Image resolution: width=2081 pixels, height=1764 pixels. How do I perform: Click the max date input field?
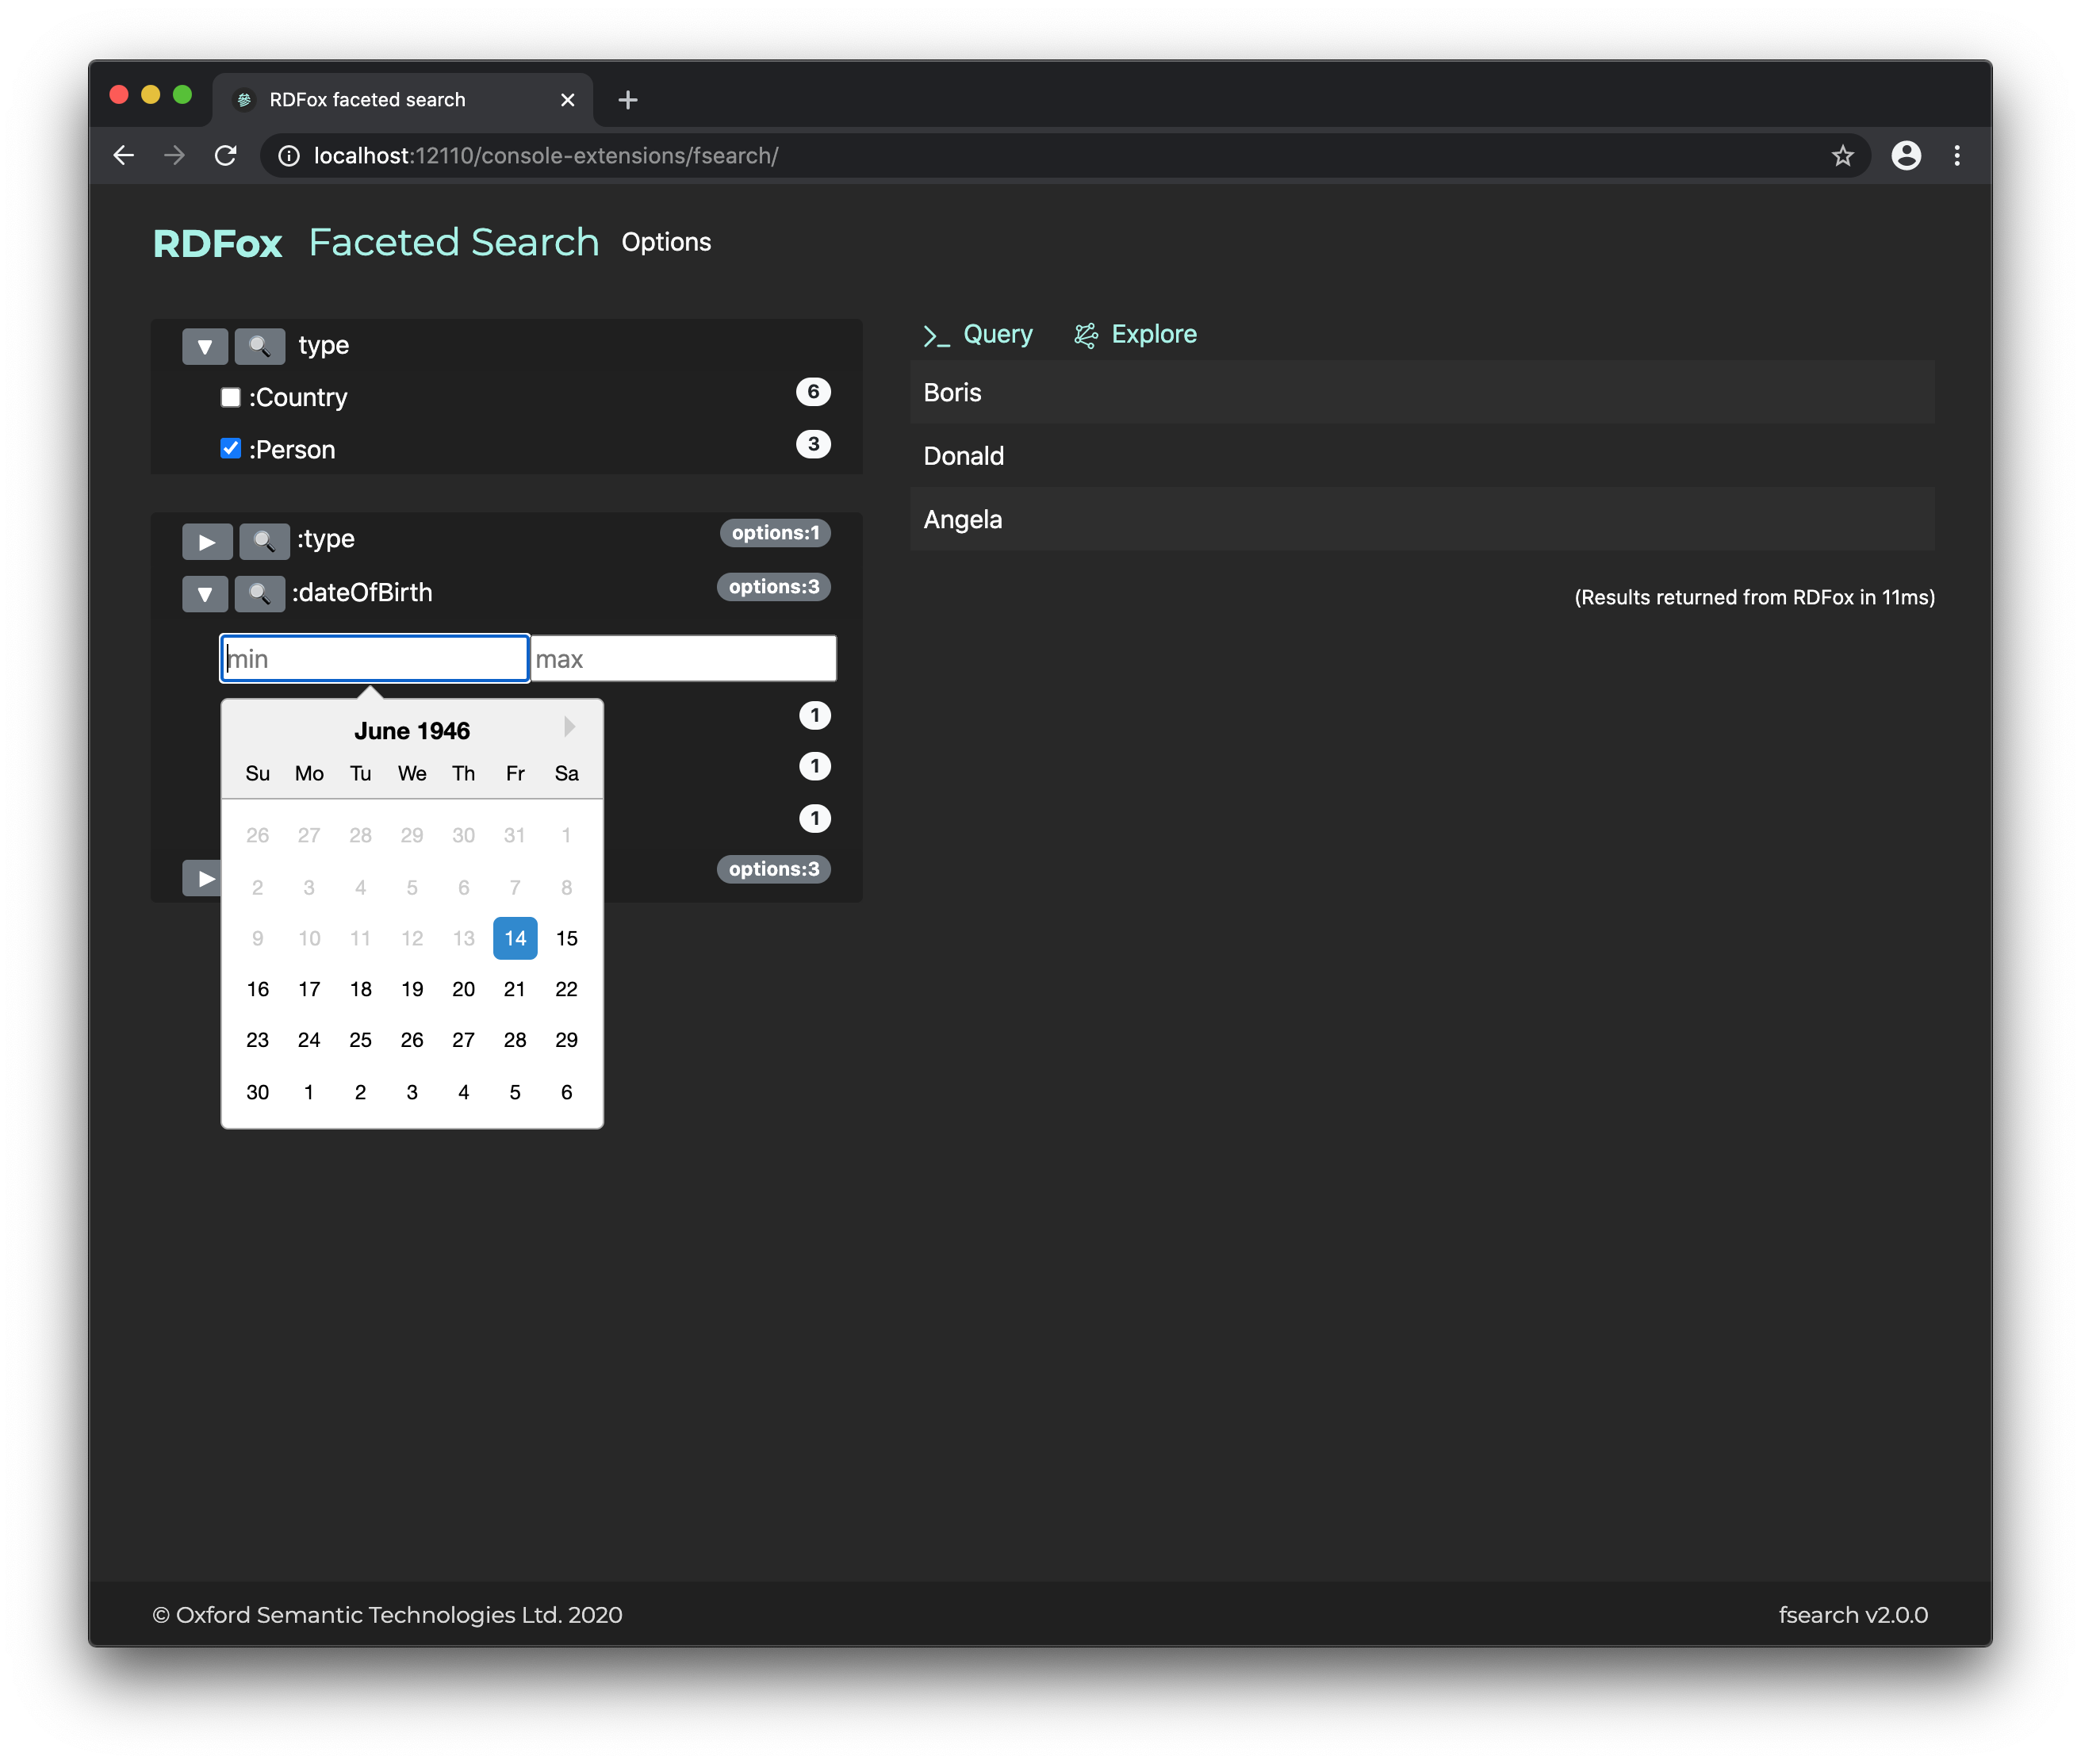683,659
